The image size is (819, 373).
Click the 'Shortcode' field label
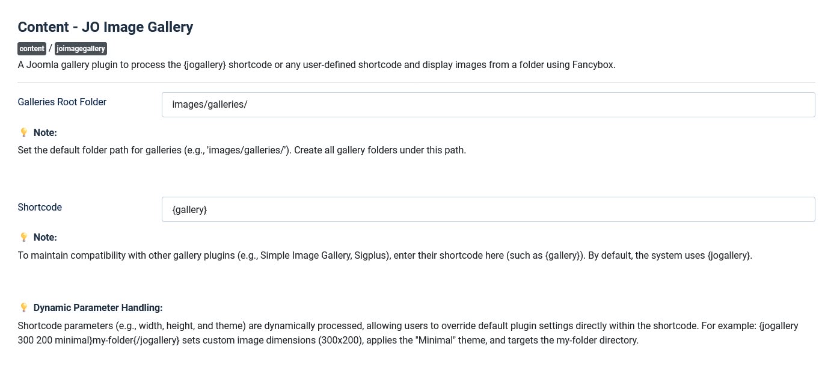[x=40, y=207]
